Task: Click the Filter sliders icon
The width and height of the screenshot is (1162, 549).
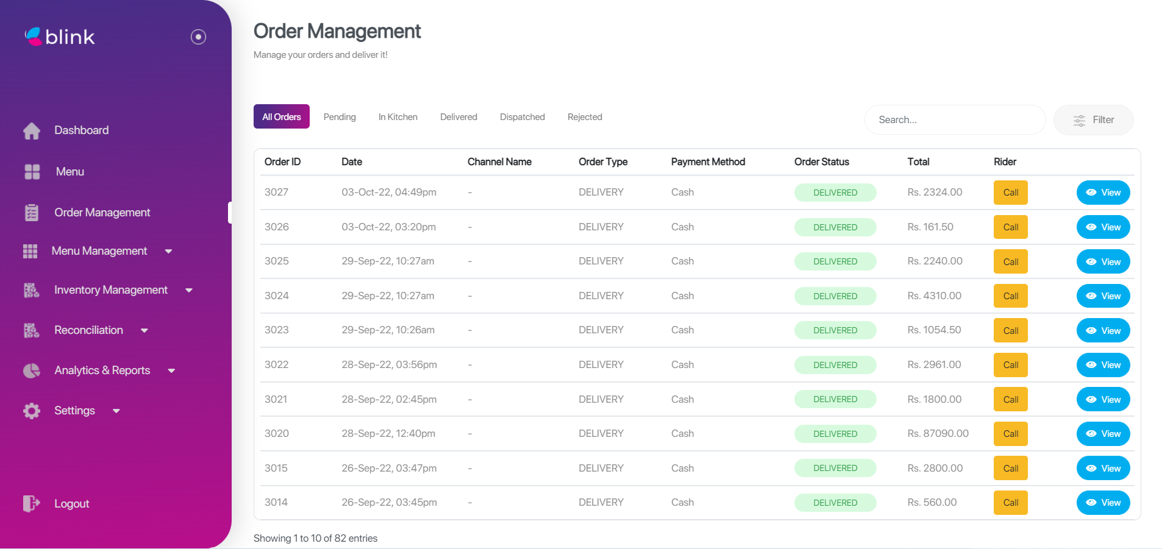Action: [x=1079, y=120]
